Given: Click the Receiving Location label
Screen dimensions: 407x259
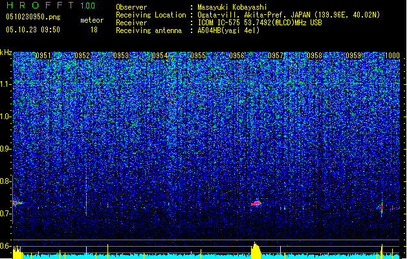Looking at the screenshot, I should [x=151, y=15].
